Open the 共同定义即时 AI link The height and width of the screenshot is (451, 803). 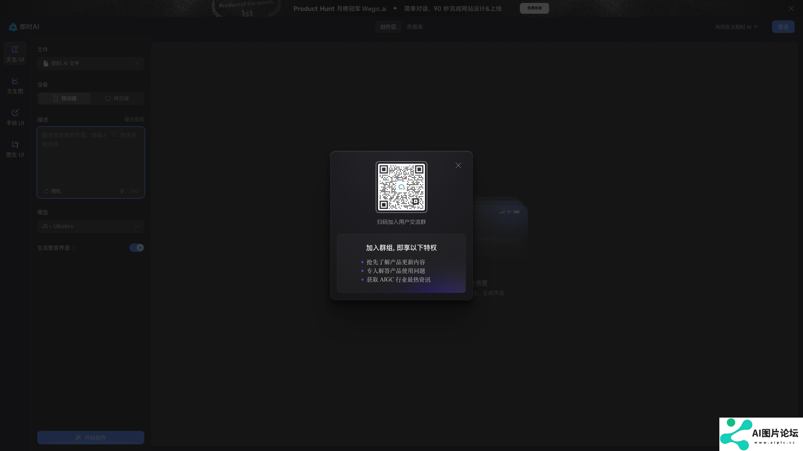(736, 27)
